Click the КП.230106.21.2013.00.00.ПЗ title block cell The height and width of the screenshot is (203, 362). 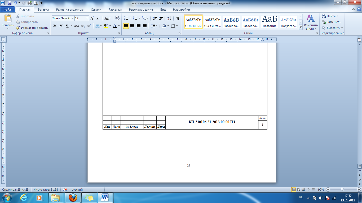pyautogui.click(x=212, y=122)
